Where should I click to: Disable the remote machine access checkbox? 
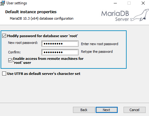pyautogui.click(x=10, y=60)
